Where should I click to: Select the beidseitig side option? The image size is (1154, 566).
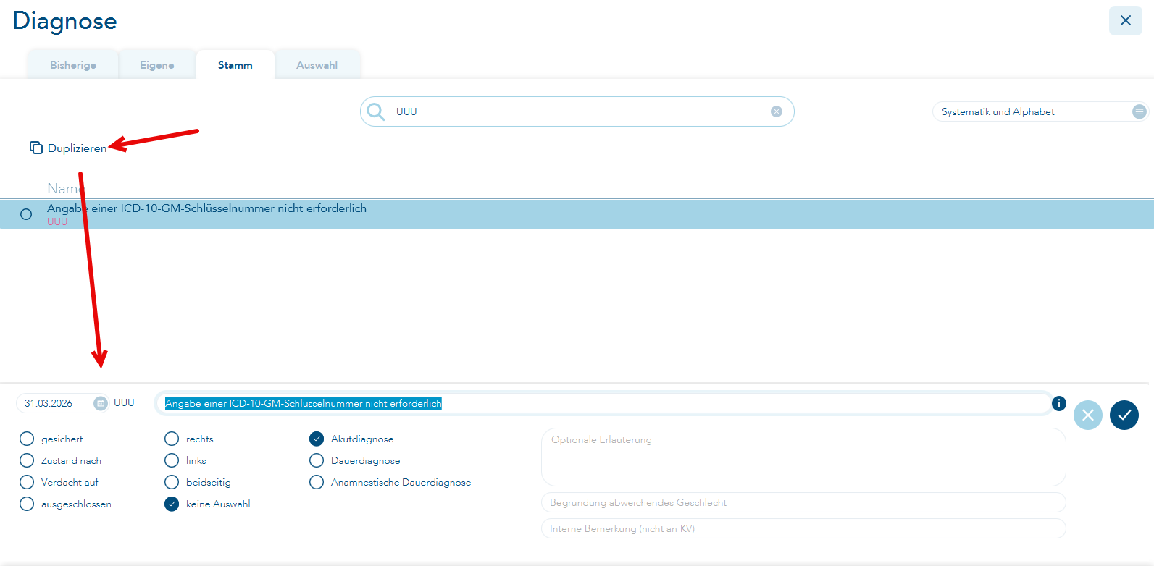coord(172,482)
